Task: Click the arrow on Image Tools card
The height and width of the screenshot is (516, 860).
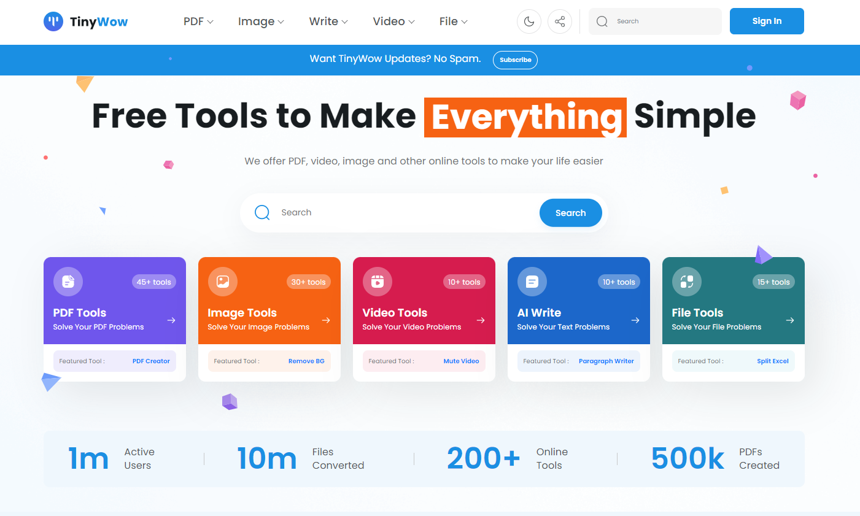Action: click(x=326, y=320)
